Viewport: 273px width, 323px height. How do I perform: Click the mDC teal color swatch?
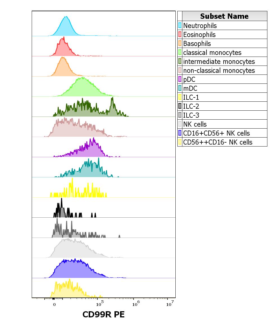point(180,88)
